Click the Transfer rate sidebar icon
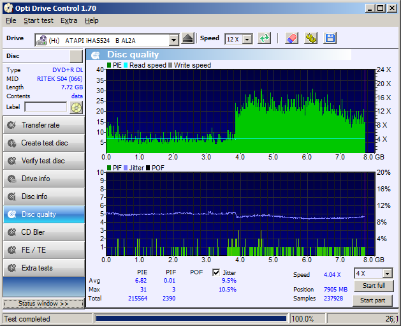The image size is (401, 326). [x=11, y=125]
